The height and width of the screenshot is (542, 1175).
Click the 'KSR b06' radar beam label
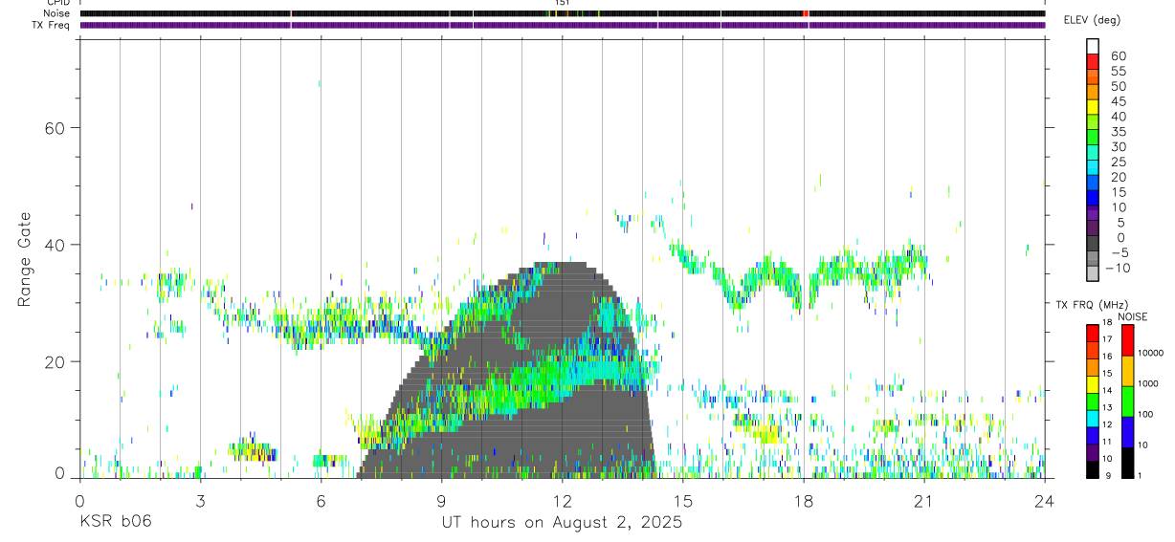click(x=115, y=522)
